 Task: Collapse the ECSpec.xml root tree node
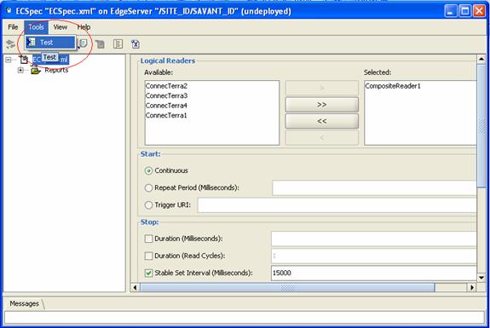click(x=9, y=60)
